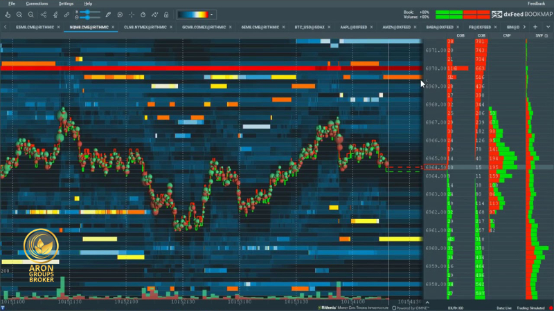Viewport: 554px width, 311px height.
Task: Close the GCM8.COMEX@RITHMIC tab
Action: coord(231,27)
